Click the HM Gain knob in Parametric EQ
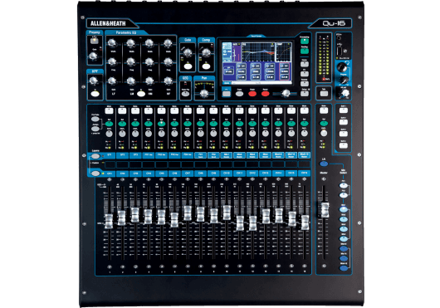The width and height of the screenshot is (440, 308). pos(149,81)
